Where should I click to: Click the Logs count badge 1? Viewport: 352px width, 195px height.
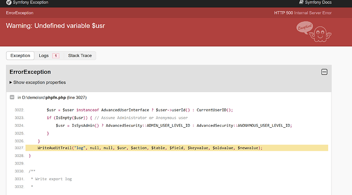click(56, 55)
